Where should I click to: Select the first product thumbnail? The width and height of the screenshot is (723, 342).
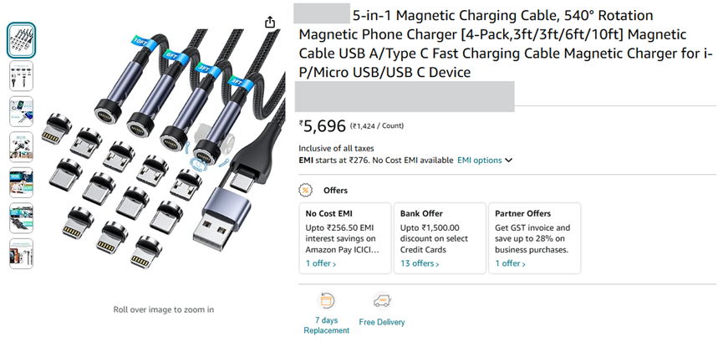coord(22,38)
